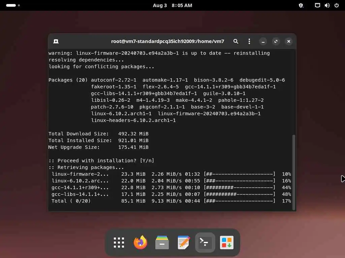Viewport: 345px width, 258px height.
Task: Open the Show Apps grid in dock
Action: [x=119, y=243]
